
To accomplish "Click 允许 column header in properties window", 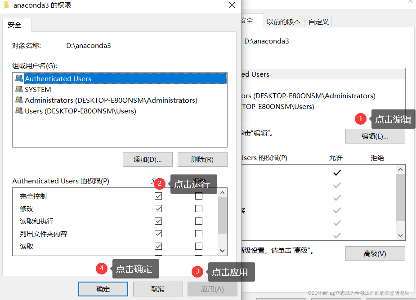I will pos(336,158).
